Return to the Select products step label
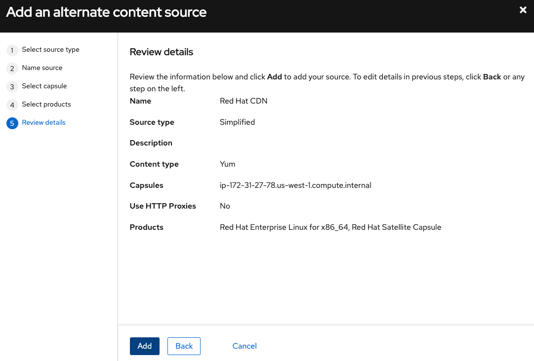Screen dimensions: 534x361 [x=46, y=105]
